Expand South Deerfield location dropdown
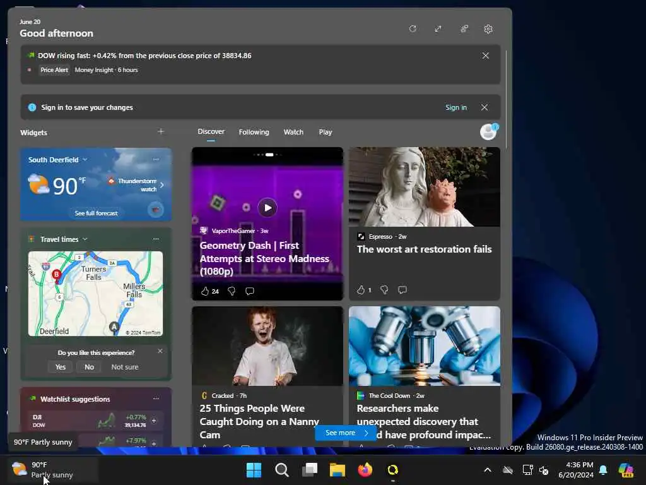 point(85,160)
